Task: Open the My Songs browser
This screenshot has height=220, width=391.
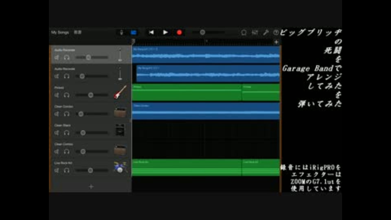Action: pyautogui.click(x=60, y=33)
